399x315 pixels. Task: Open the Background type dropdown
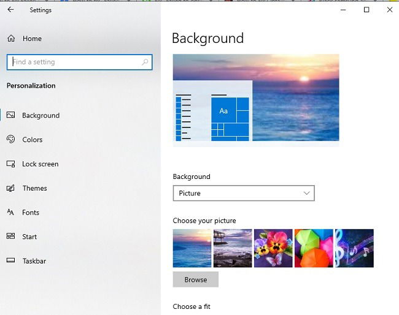pos(244,193)
